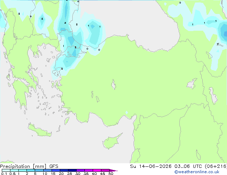Pick the 25 to 30 mm navy swatch
This screenshot has height=175, width=227.
coord(72,170)
